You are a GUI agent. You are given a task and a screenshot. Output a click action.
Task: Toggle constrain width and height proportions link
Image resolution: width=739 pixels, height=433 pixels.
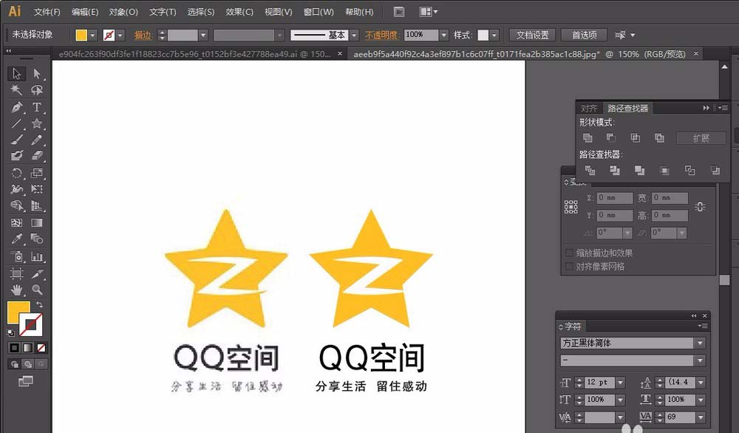700,206
